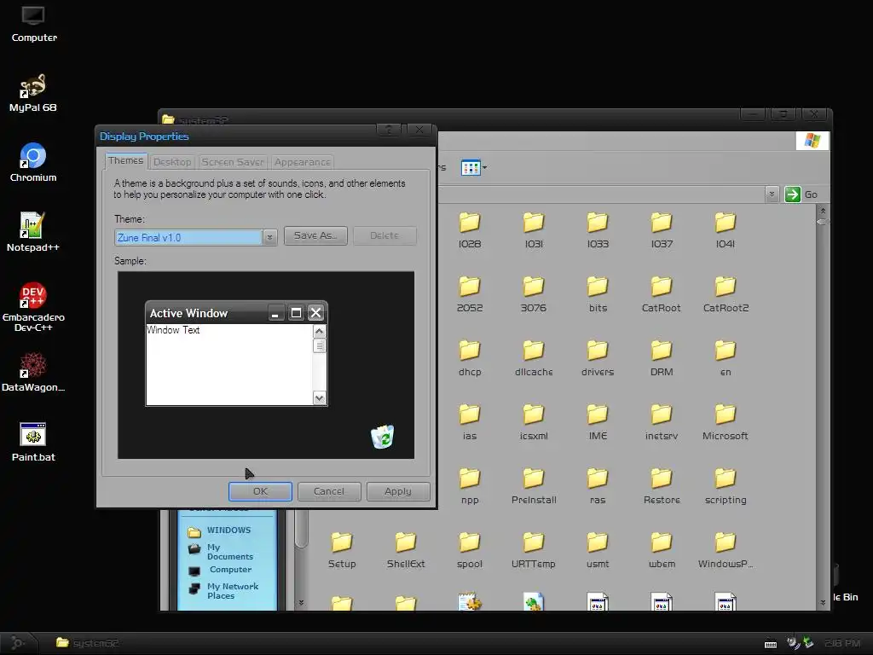
Task: Click the keyboard icon in system tray
Action: tap(771, 644)
